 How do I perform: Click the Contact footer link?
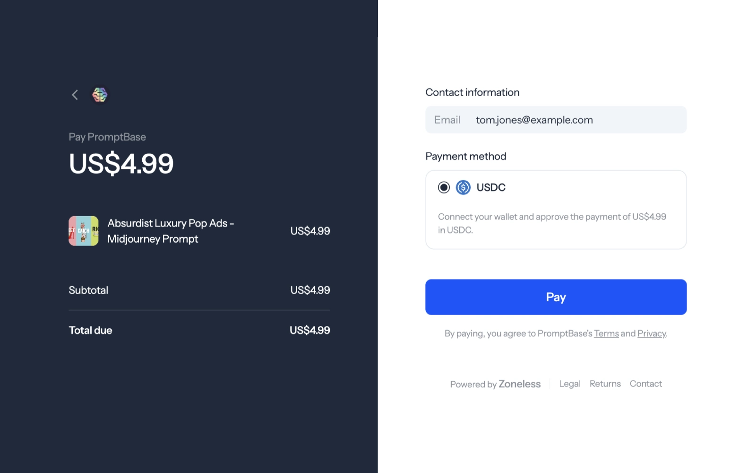pyautogui.click(x=646, y=384)
